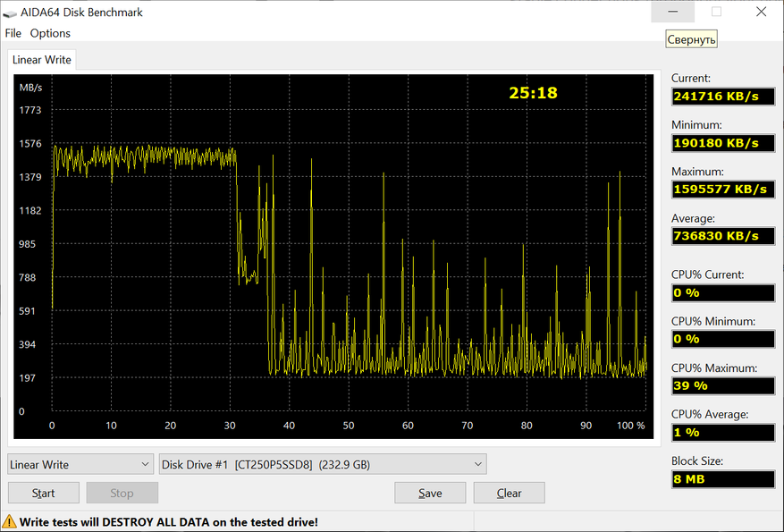Image resolution: width=784 pixels, height=532 pixels.
Task: Minimize the Disk Benchmark window
Action: 673,13
